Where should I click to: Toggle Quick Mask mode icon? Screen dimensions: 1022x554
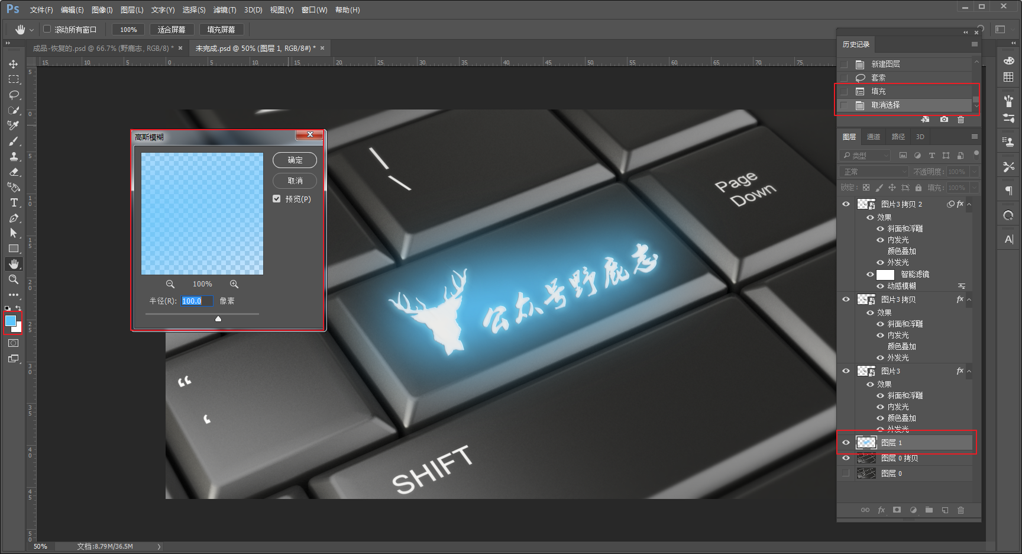14,343
